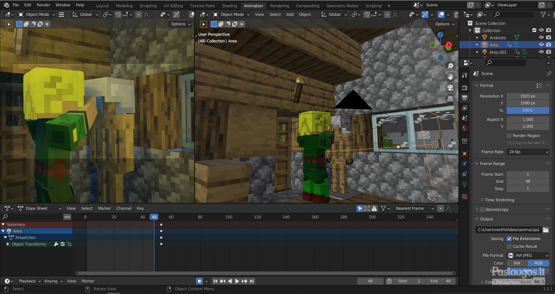This screenshot has width=555, height=294.
Task: Disable Area object in renders
Action: coord(548,45)
